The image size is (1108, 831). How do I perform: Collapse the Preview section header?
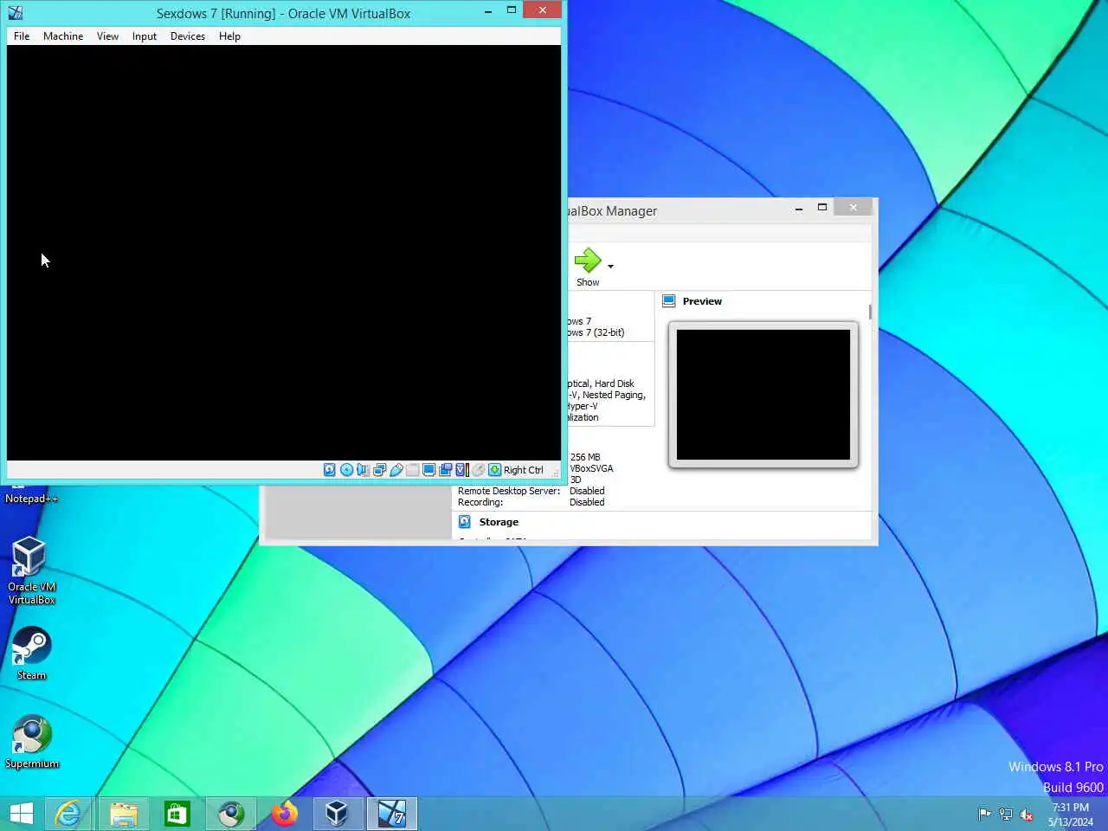point(702,301)
